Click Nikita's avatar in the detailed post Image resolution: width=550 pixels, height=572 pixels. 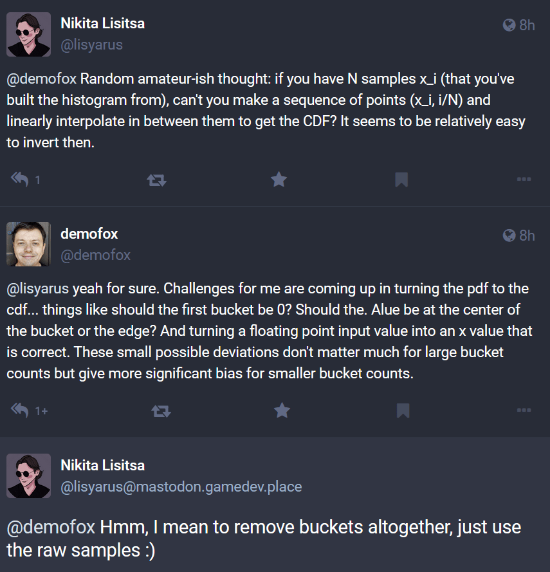click(28, 475)
